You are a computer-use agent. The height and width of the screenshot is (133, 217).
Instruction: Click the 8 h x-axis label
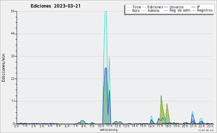click(x=84, y=126)
